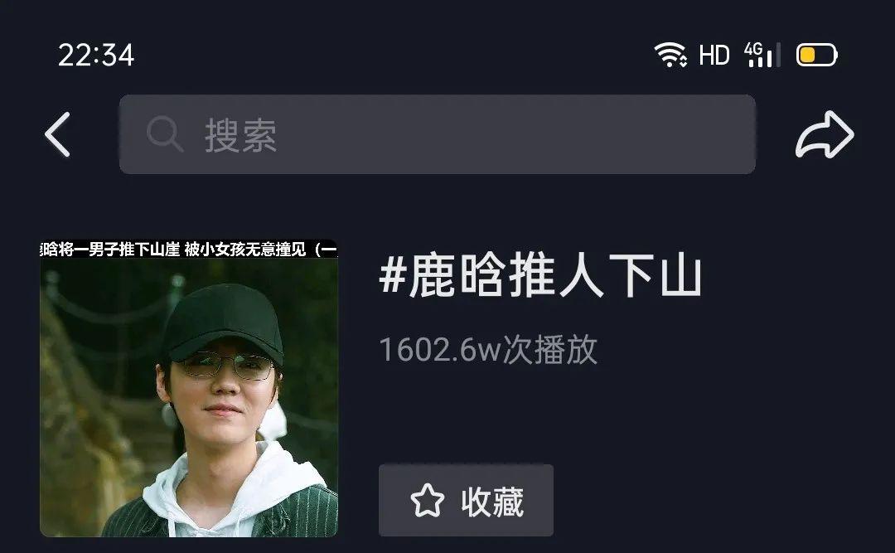Viewport: 895px width, 553px height.
Task: Tap the Wi-Fi status icon
Action: click(x=670, y=55)
